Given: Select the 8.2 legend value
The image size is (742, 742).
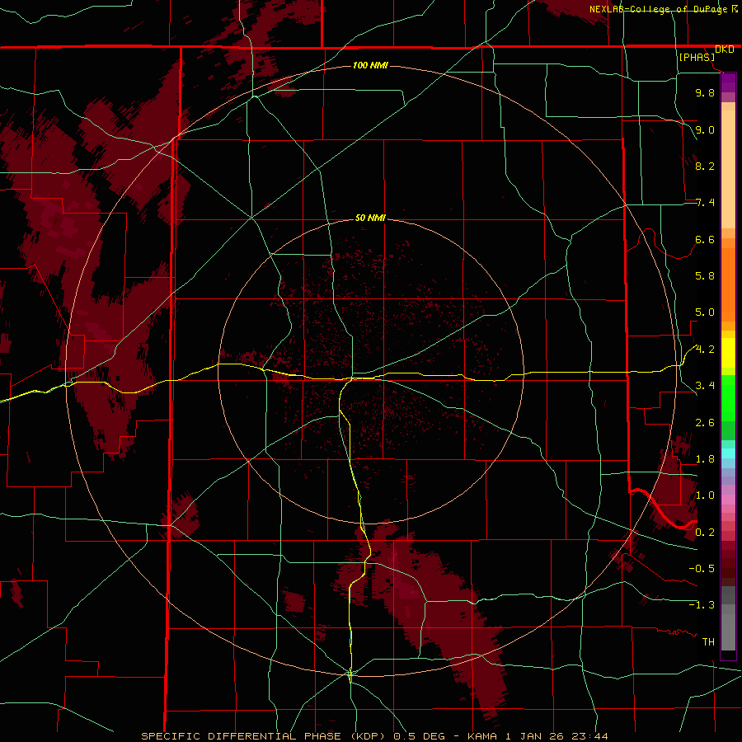Looking at the screenshot, I should pos(705,166).
